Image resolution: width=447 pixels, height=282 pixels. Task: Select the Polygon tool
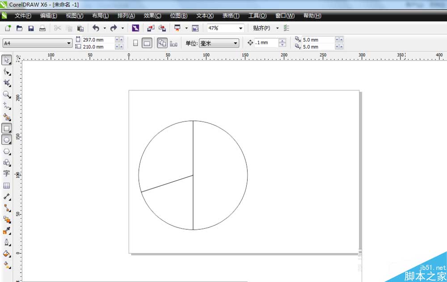point(7,152)
